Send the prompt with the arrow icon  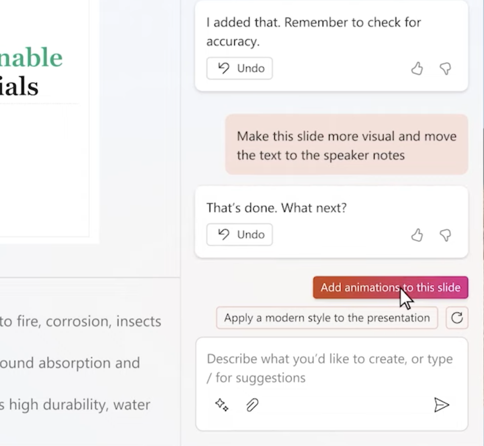(x=441, y=405)
